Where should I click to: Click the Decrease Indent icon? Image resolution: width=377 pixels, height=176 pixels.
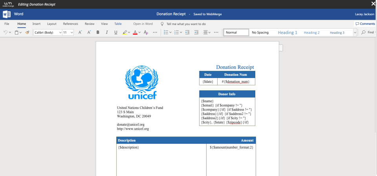(x=188, y=32)
